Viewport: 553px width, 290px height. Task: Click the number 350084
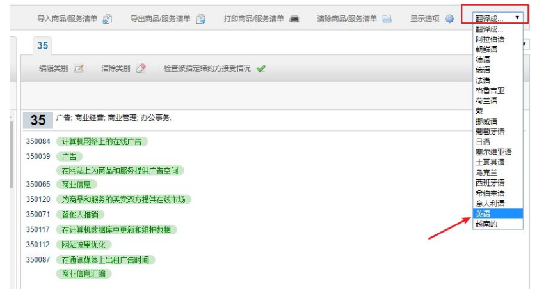click(38, 141)
